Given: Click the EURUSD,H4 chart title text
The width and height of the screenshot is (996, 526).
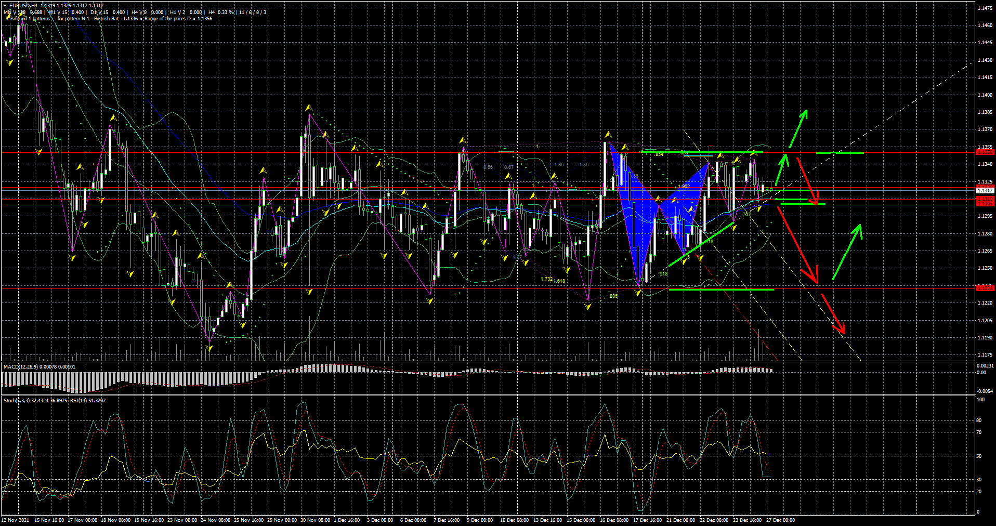Looking at the screenshot, I should pos(23,6).
